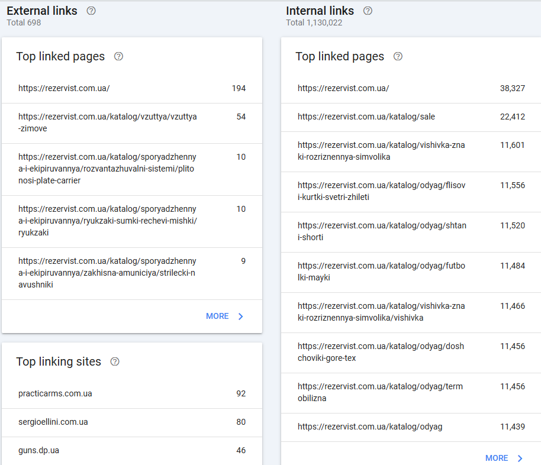This screenshot has height=465, width=541.
Task: Open help for external Top linked pages
Action: click(118, 56)
